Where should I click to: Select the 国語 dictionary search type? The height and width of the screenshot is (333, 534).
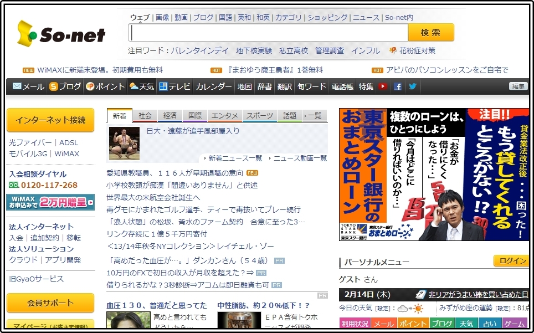click(225, 17)
